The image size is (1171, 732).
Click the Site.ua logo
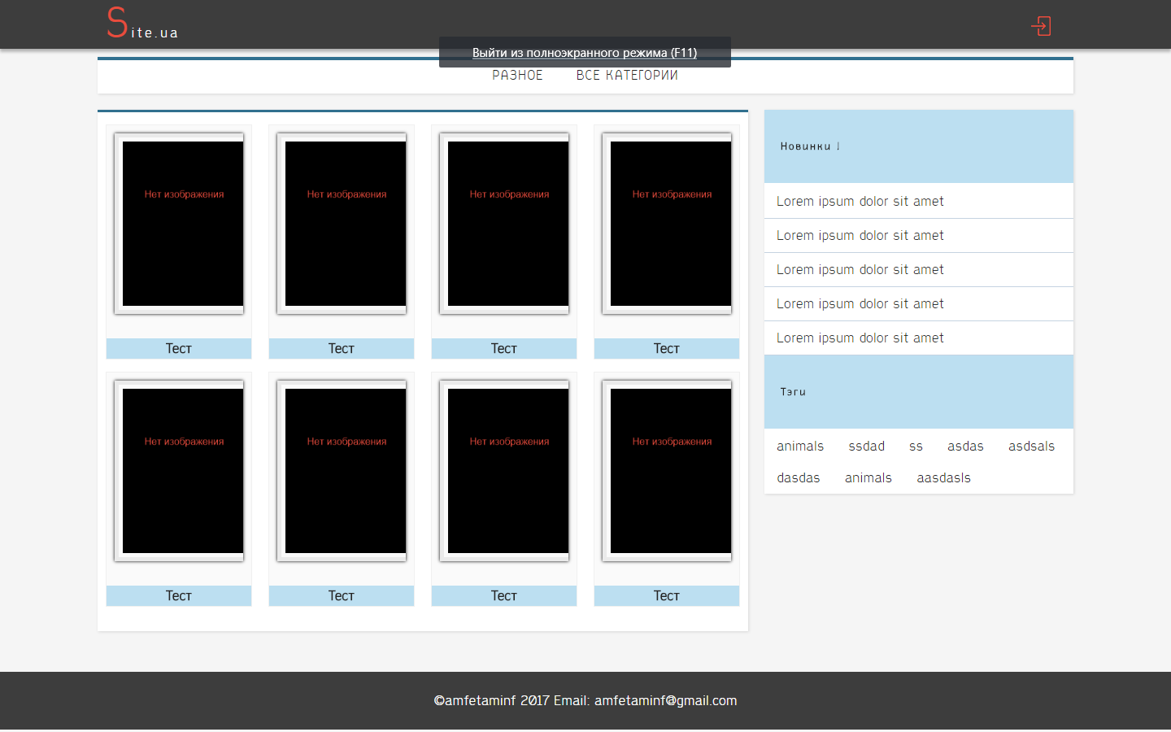[142, 24]
